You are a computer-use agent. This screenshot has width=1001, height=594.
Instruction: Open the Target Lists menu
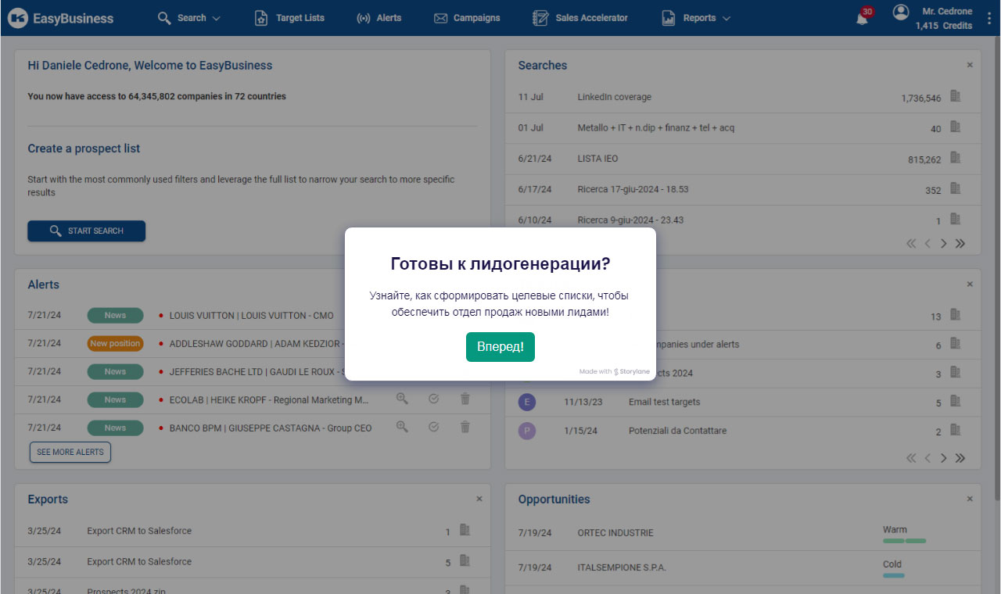coord(289,18)
